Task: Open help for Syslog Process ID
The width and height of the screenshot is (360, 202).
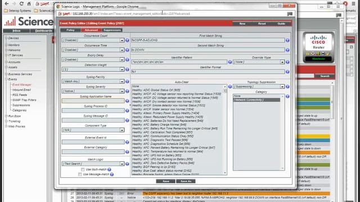Action: tap(127, 111)
